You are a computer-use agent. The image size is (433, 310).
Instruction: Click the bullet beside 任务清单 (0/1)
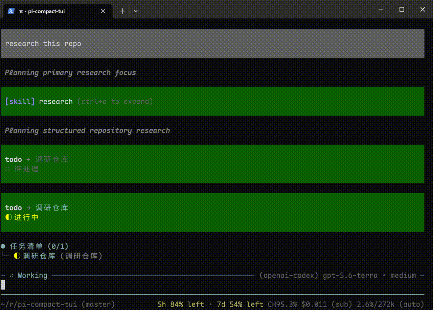coord(3,247)
